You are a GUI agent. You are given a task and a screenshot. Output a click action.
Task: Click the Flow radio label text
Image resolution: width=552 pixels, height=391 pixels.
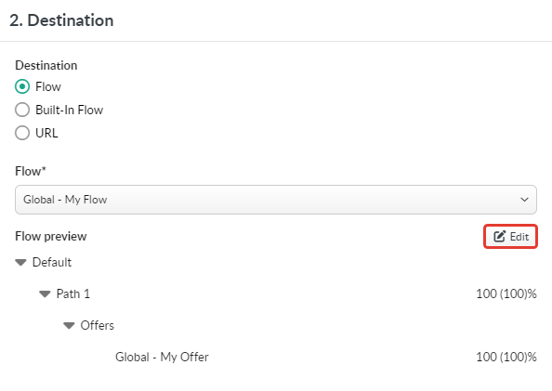48,86
